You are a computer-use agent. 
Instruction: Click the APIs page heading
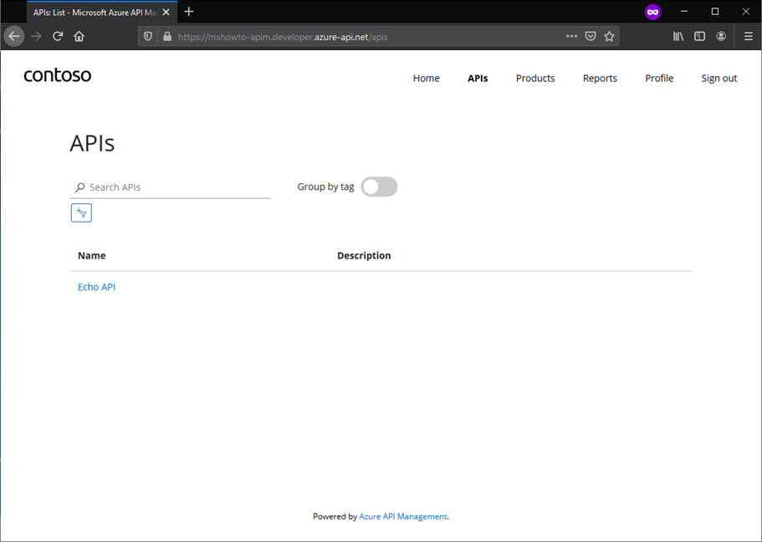coord(92,143)
